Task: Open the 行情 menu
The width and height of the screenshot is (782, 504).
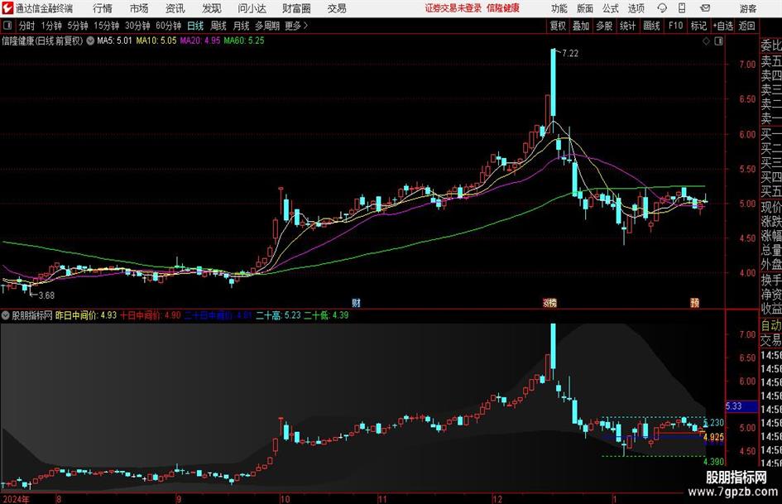Action: tap(103, 8)
